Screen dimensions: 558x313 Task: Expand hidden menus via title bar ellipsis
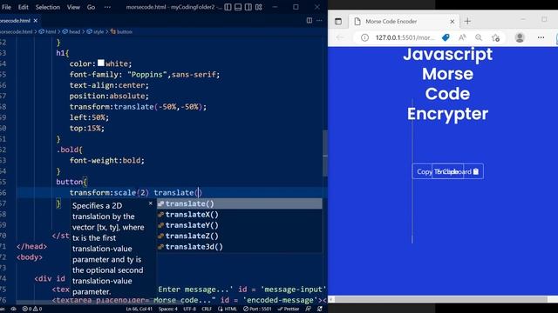[107, 7]
